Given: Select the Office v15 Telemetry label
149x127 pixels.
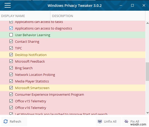Looking at the screenshot, I should [x=31, y=101].
